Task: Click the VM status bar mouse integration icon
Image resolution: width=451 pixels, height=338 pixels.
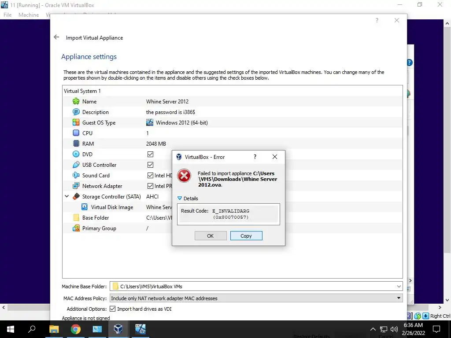Action: (418, 316)
